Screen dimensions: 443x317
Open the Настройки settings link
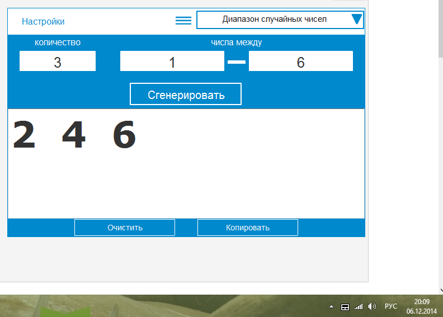[x=43, y=21]
